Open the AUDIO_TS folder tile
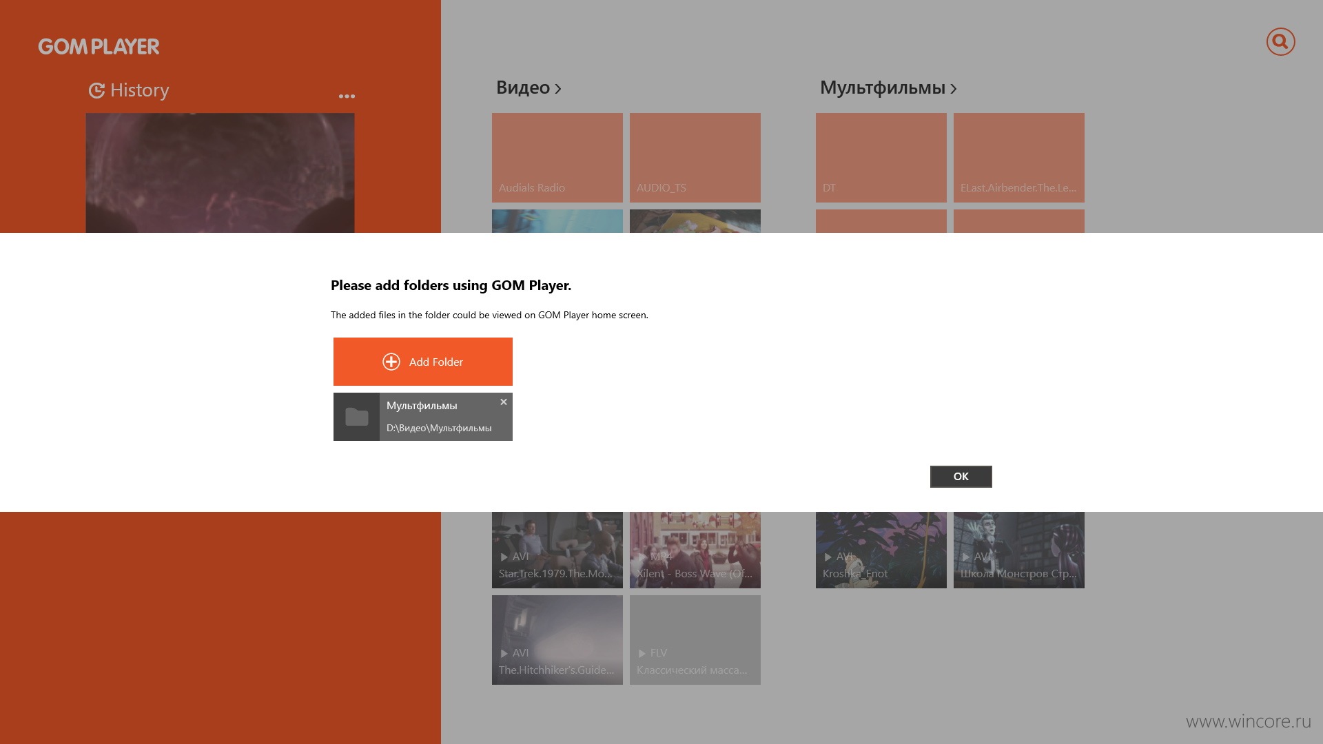This screenshot has height=744, width=1323. [695, 158]
